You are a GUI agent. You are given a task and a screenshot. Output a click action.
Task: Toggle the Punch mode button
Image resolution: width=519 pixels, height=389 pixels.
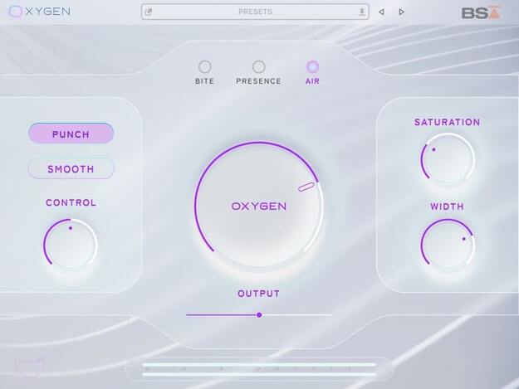point(71,134)
